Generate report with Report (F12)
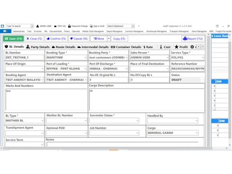This screenshot has width=232, height=174. (193, 39)
